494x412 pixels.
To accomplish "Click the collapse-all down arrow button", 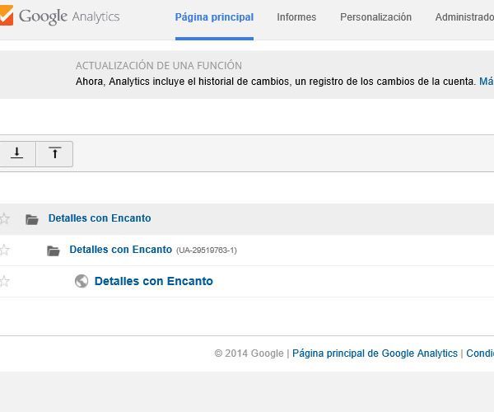I will [x=17, y=154].
